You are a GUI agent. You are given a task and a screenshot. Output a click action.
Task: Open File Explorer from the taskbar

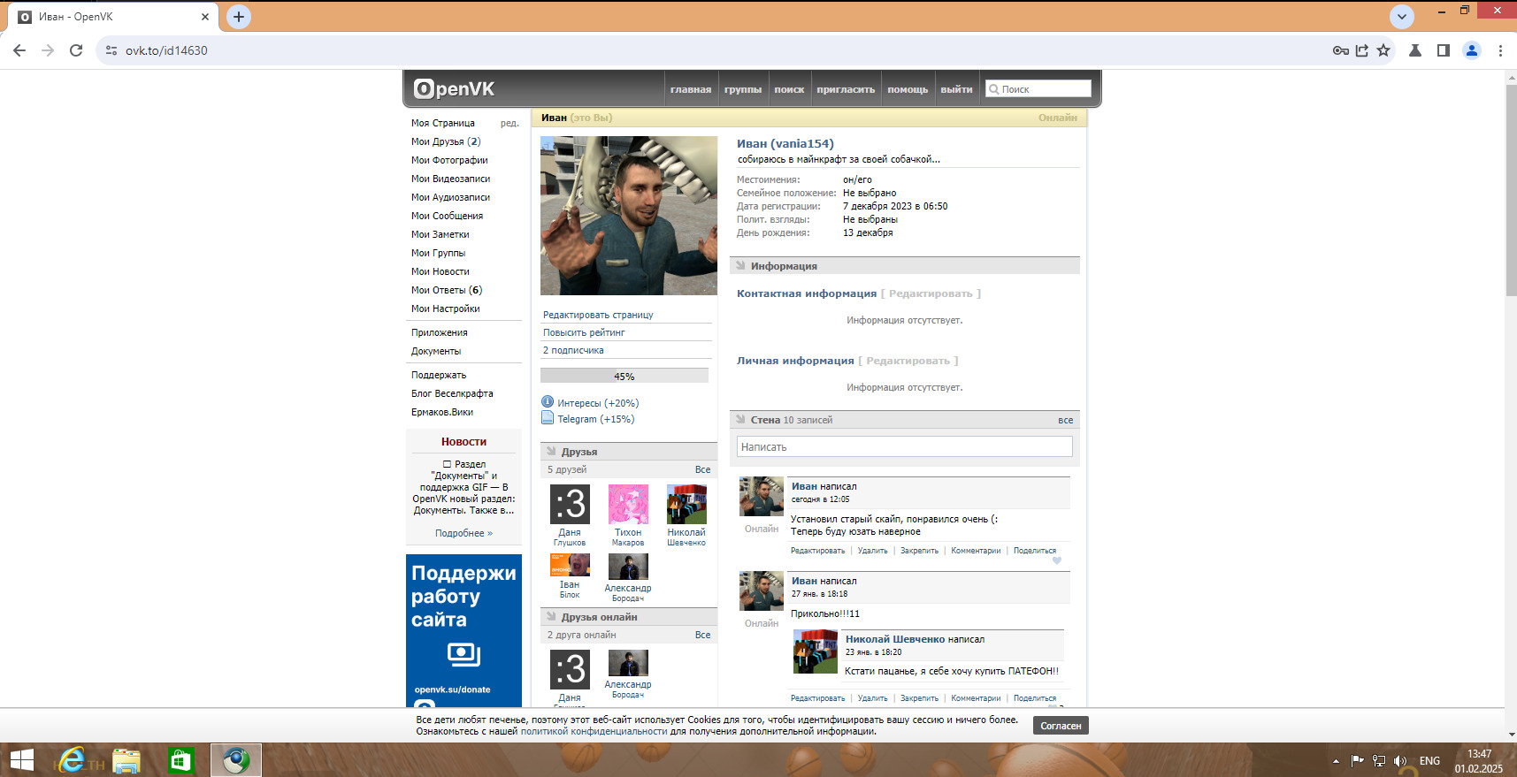click(126, 760)
